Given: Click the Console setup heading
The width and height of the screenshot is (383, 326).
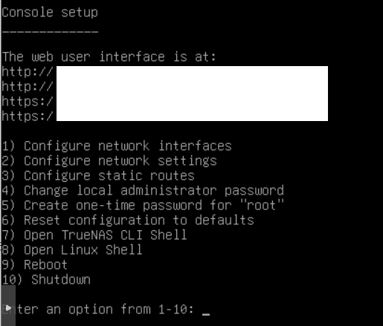Looking at the screenshot, I should [x=50, y=13].
